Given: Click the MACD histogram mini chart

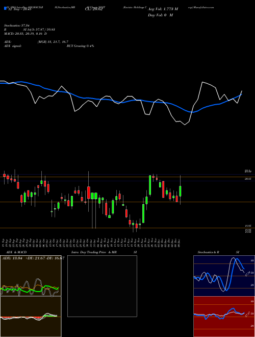Looking at the screenshot, I should coord(31,317).
